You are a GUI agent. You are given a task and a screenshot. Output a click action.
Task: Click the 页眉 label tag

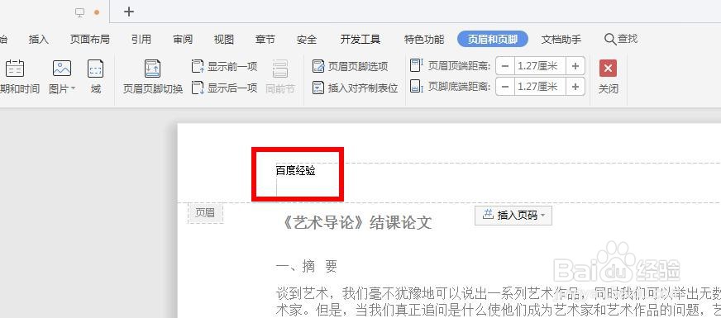click(x=205, y=213)
